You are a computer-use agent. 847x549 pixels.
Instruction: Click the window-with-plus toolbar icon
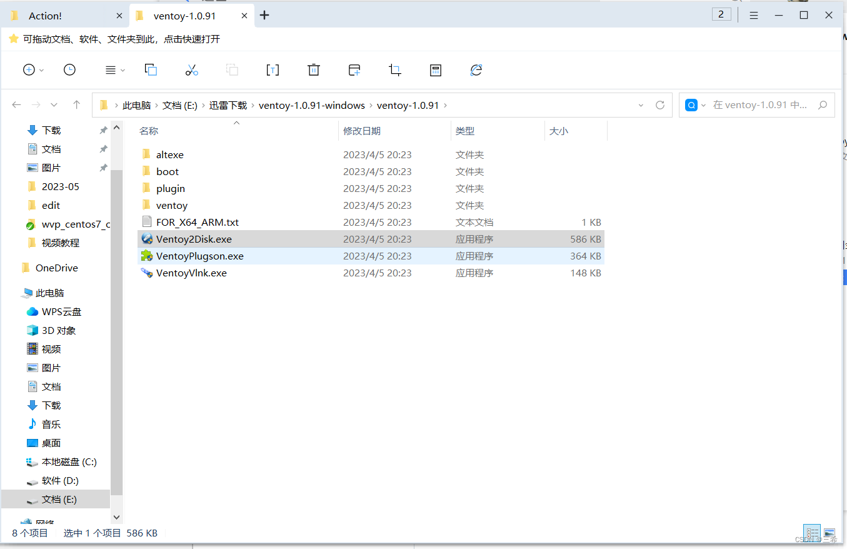354,70
